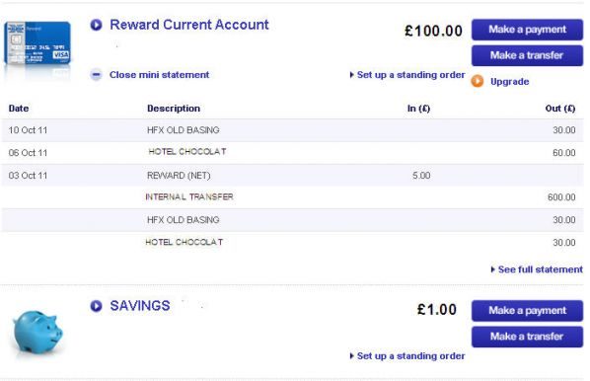The height and width of the screenshot is (381, 590).
Task: Open the SAVINGS account title link
Action: [x=139, y=306]
